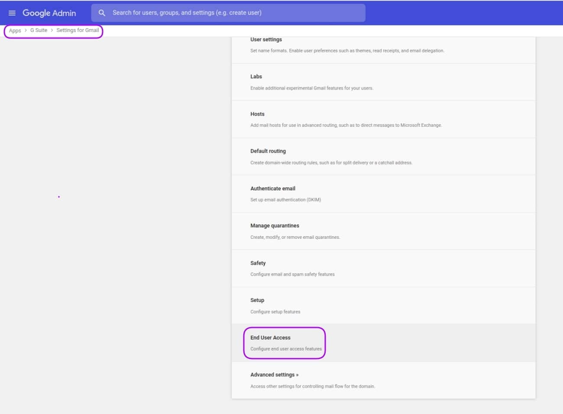This screenshot has width=563, height=414.
Task: Open the navigation hamburger menu
Action: (x=12, y=13)
